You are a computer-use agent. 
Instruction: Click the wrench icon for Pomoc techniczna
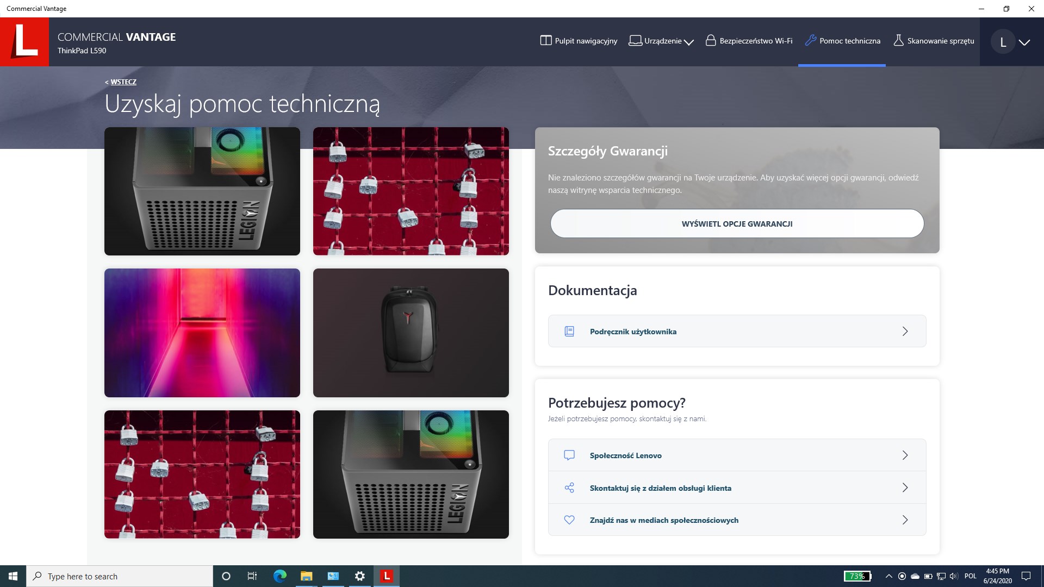(810, 41)
